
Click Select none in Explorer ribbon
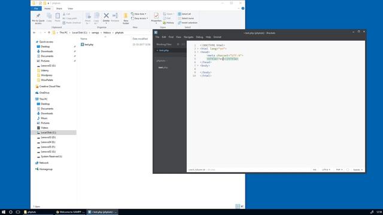click(186, 19)
